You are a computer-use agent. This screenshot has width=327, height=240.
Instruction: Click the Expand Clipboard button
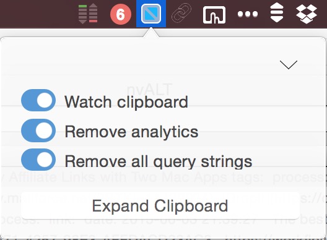[160, 205]
